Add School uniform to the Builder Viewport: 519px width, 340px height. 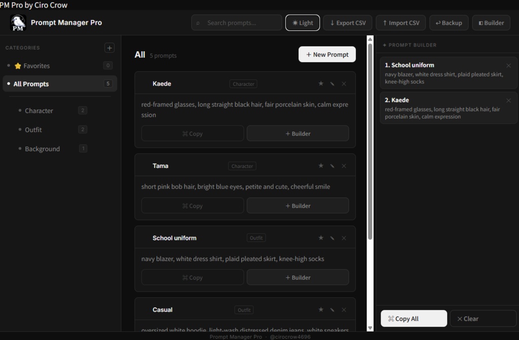point(298,277)
